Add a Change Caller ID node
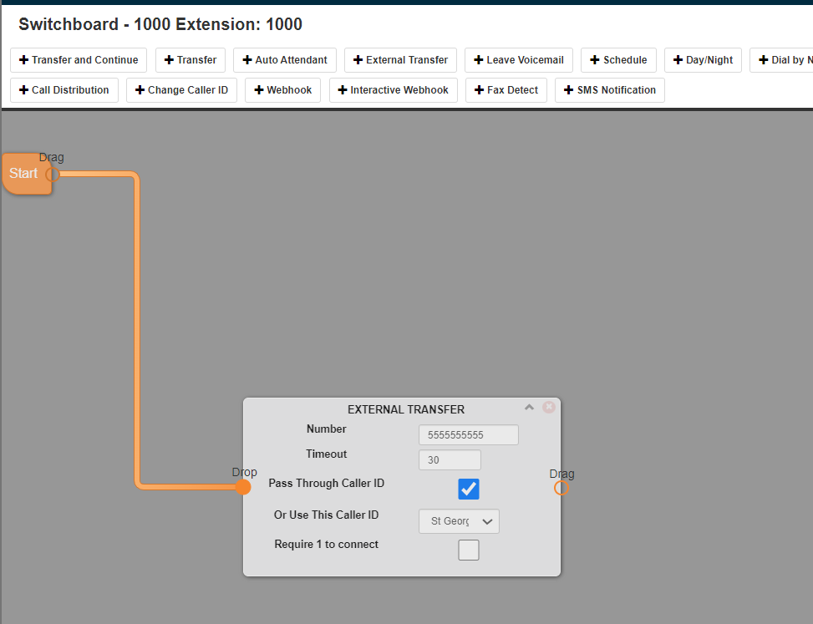813x624 pixels. click(181, 89)
